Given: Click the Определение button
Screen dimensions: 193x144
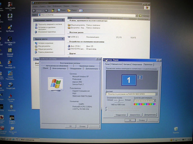Looking at the screenshot, I should pos(121,115).
